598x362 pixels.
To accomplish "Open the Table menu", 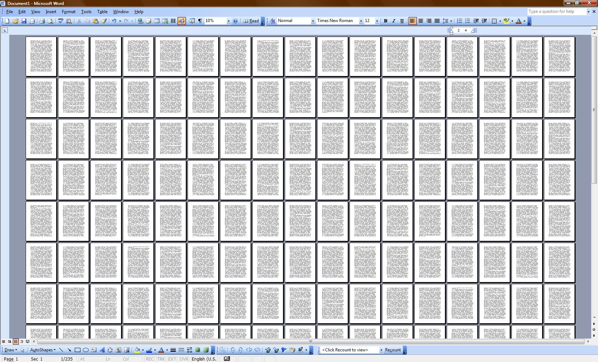I will coord(102,12).
